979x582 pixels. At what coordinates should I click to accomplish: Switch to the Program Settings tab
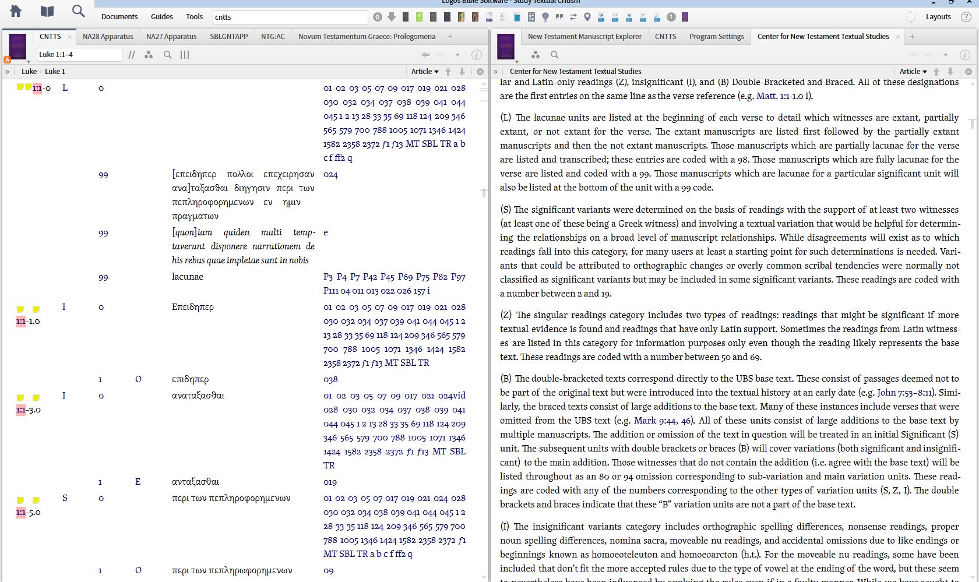pos(716,37)
